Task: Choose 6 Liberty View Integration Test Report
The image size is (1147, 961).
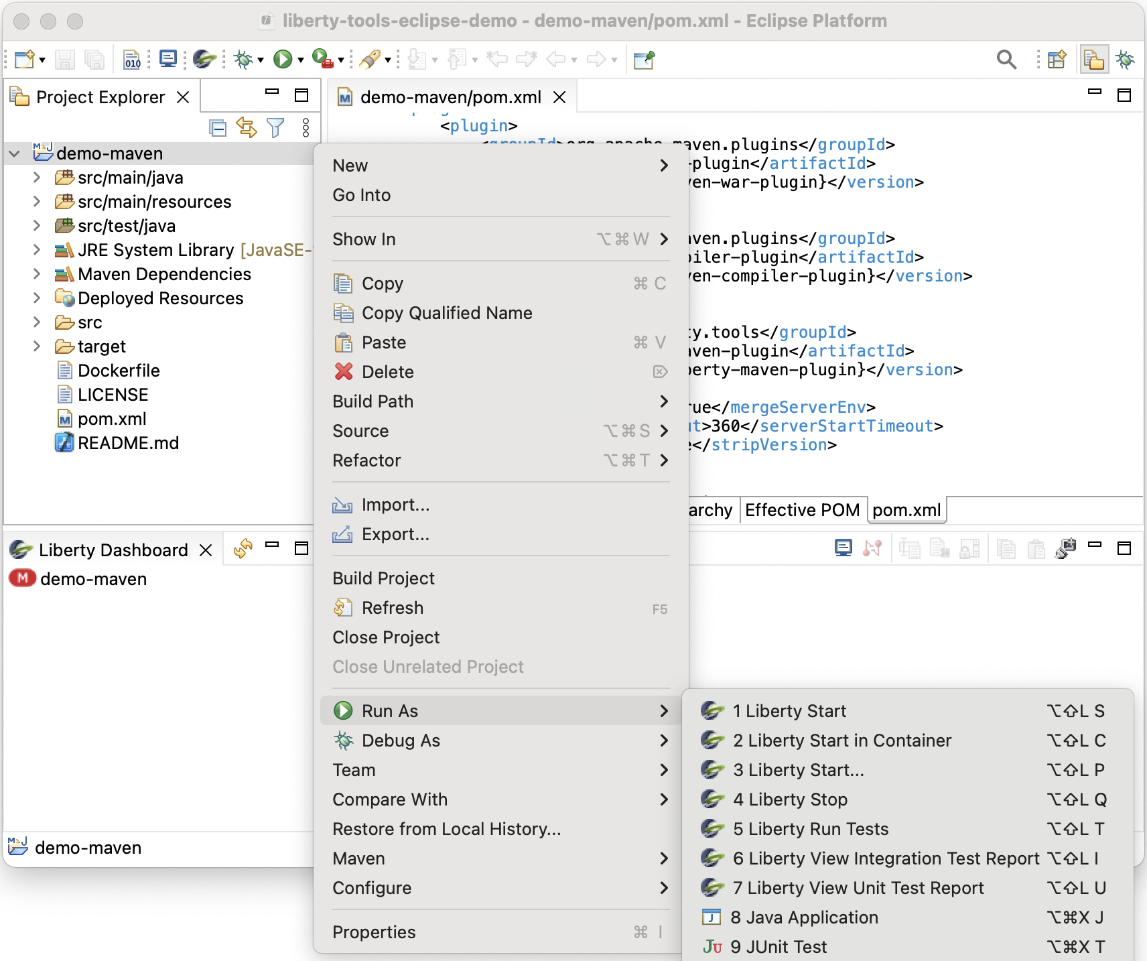Action: [908, 858]
